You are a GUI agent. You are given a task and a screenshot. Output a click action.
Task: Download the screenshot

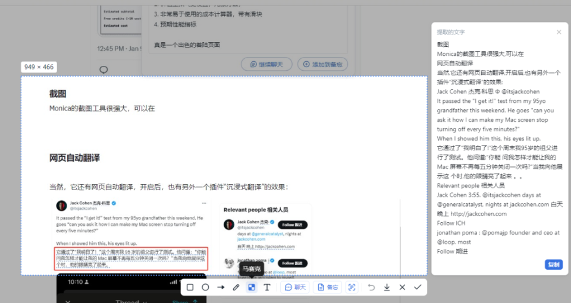[387, 288]
